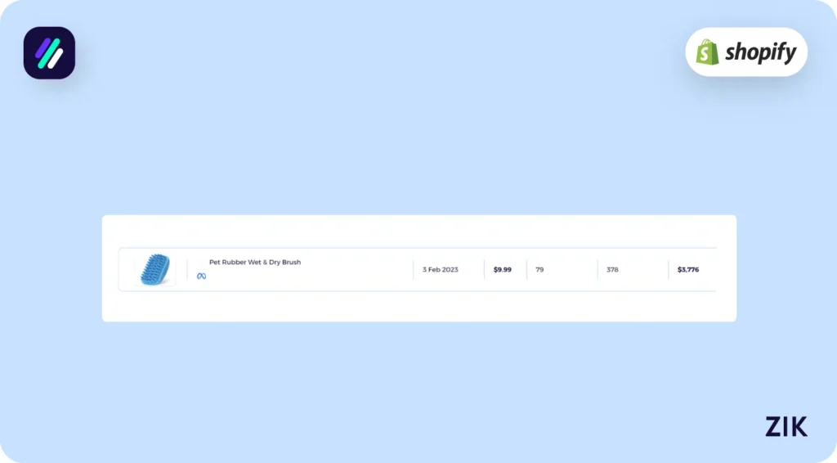Click blank white card area above product row
This screenshot has width=837, height=463.
pyautogui.click(x=418, y=231)
